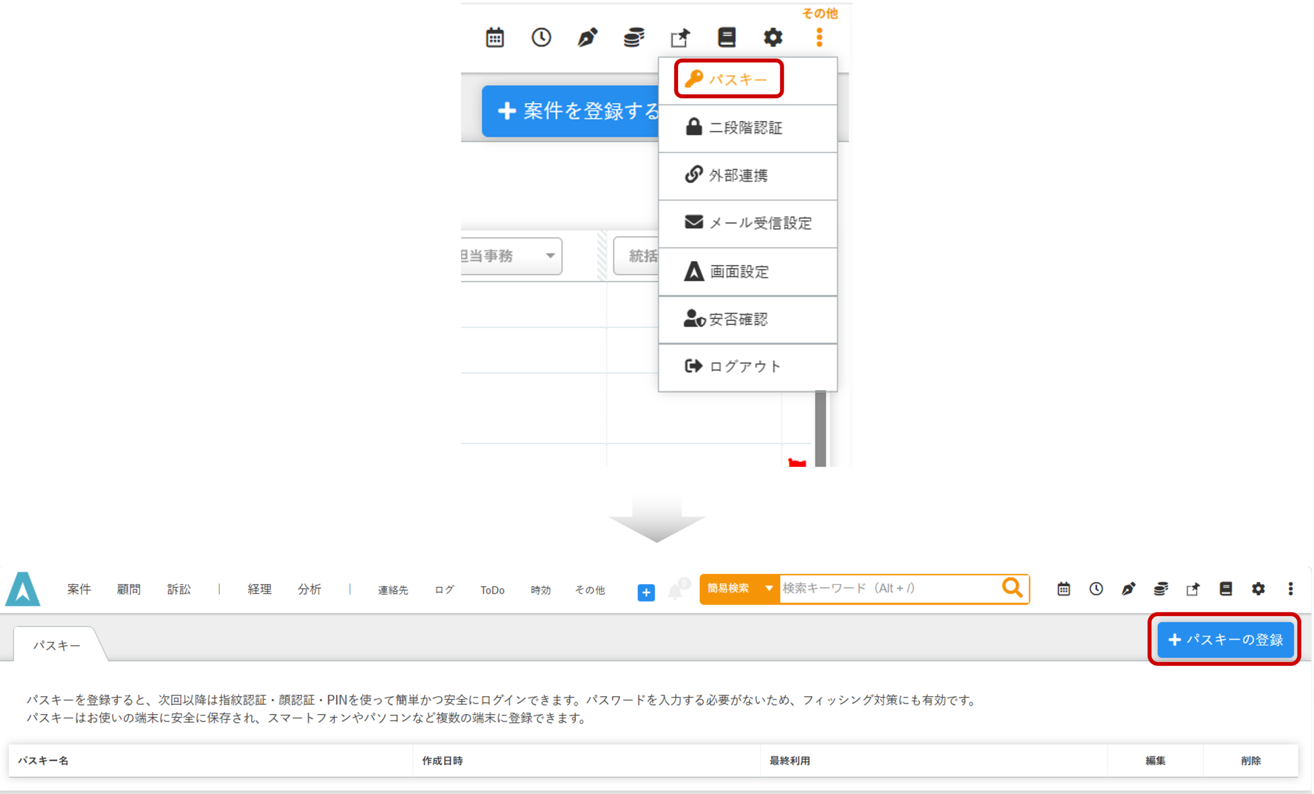The width and height of the screenshot is (1314, 794).
Task: Open the small calendar icon beside the search box
Action: (x=1064, y=589)
